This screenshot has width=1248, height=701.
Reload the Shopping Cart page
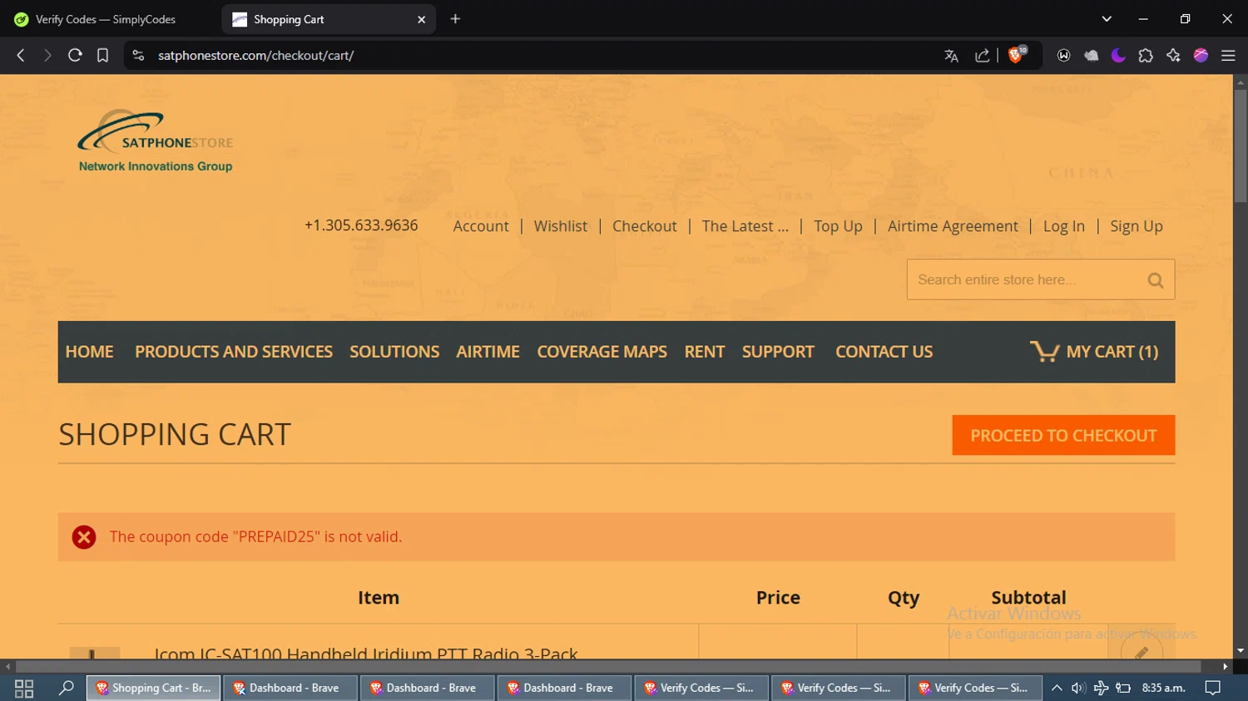pos(75,56)
